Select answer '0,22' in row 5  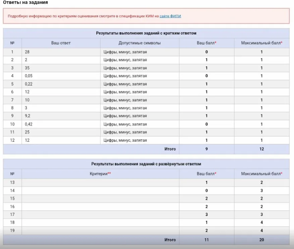click(29, 84)
